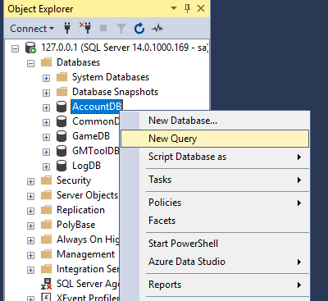Click the Always On folder icon
This screenshot has width=328, height=301.
(46, 239)
